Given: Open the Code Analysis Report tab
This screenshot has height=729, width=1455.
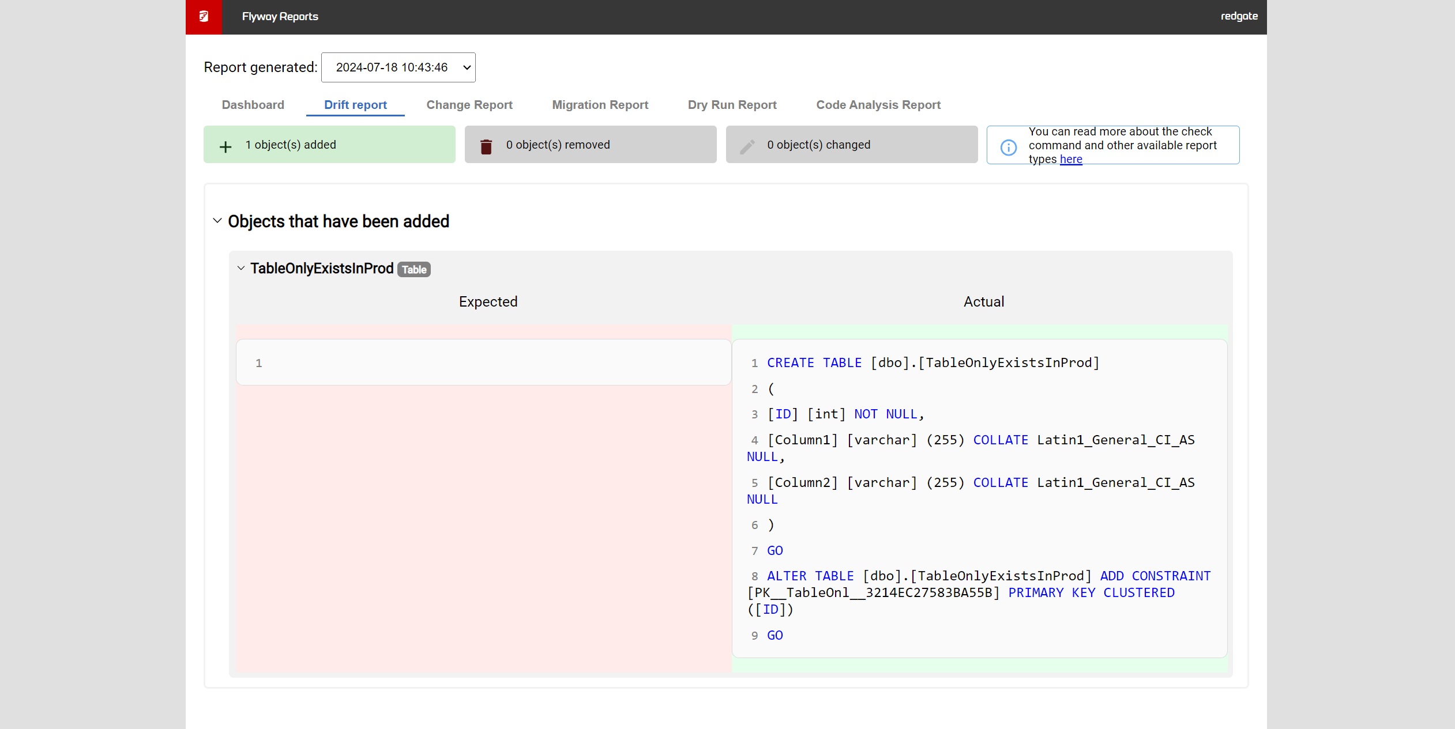Looking at the screenshot, I should 878,105.
